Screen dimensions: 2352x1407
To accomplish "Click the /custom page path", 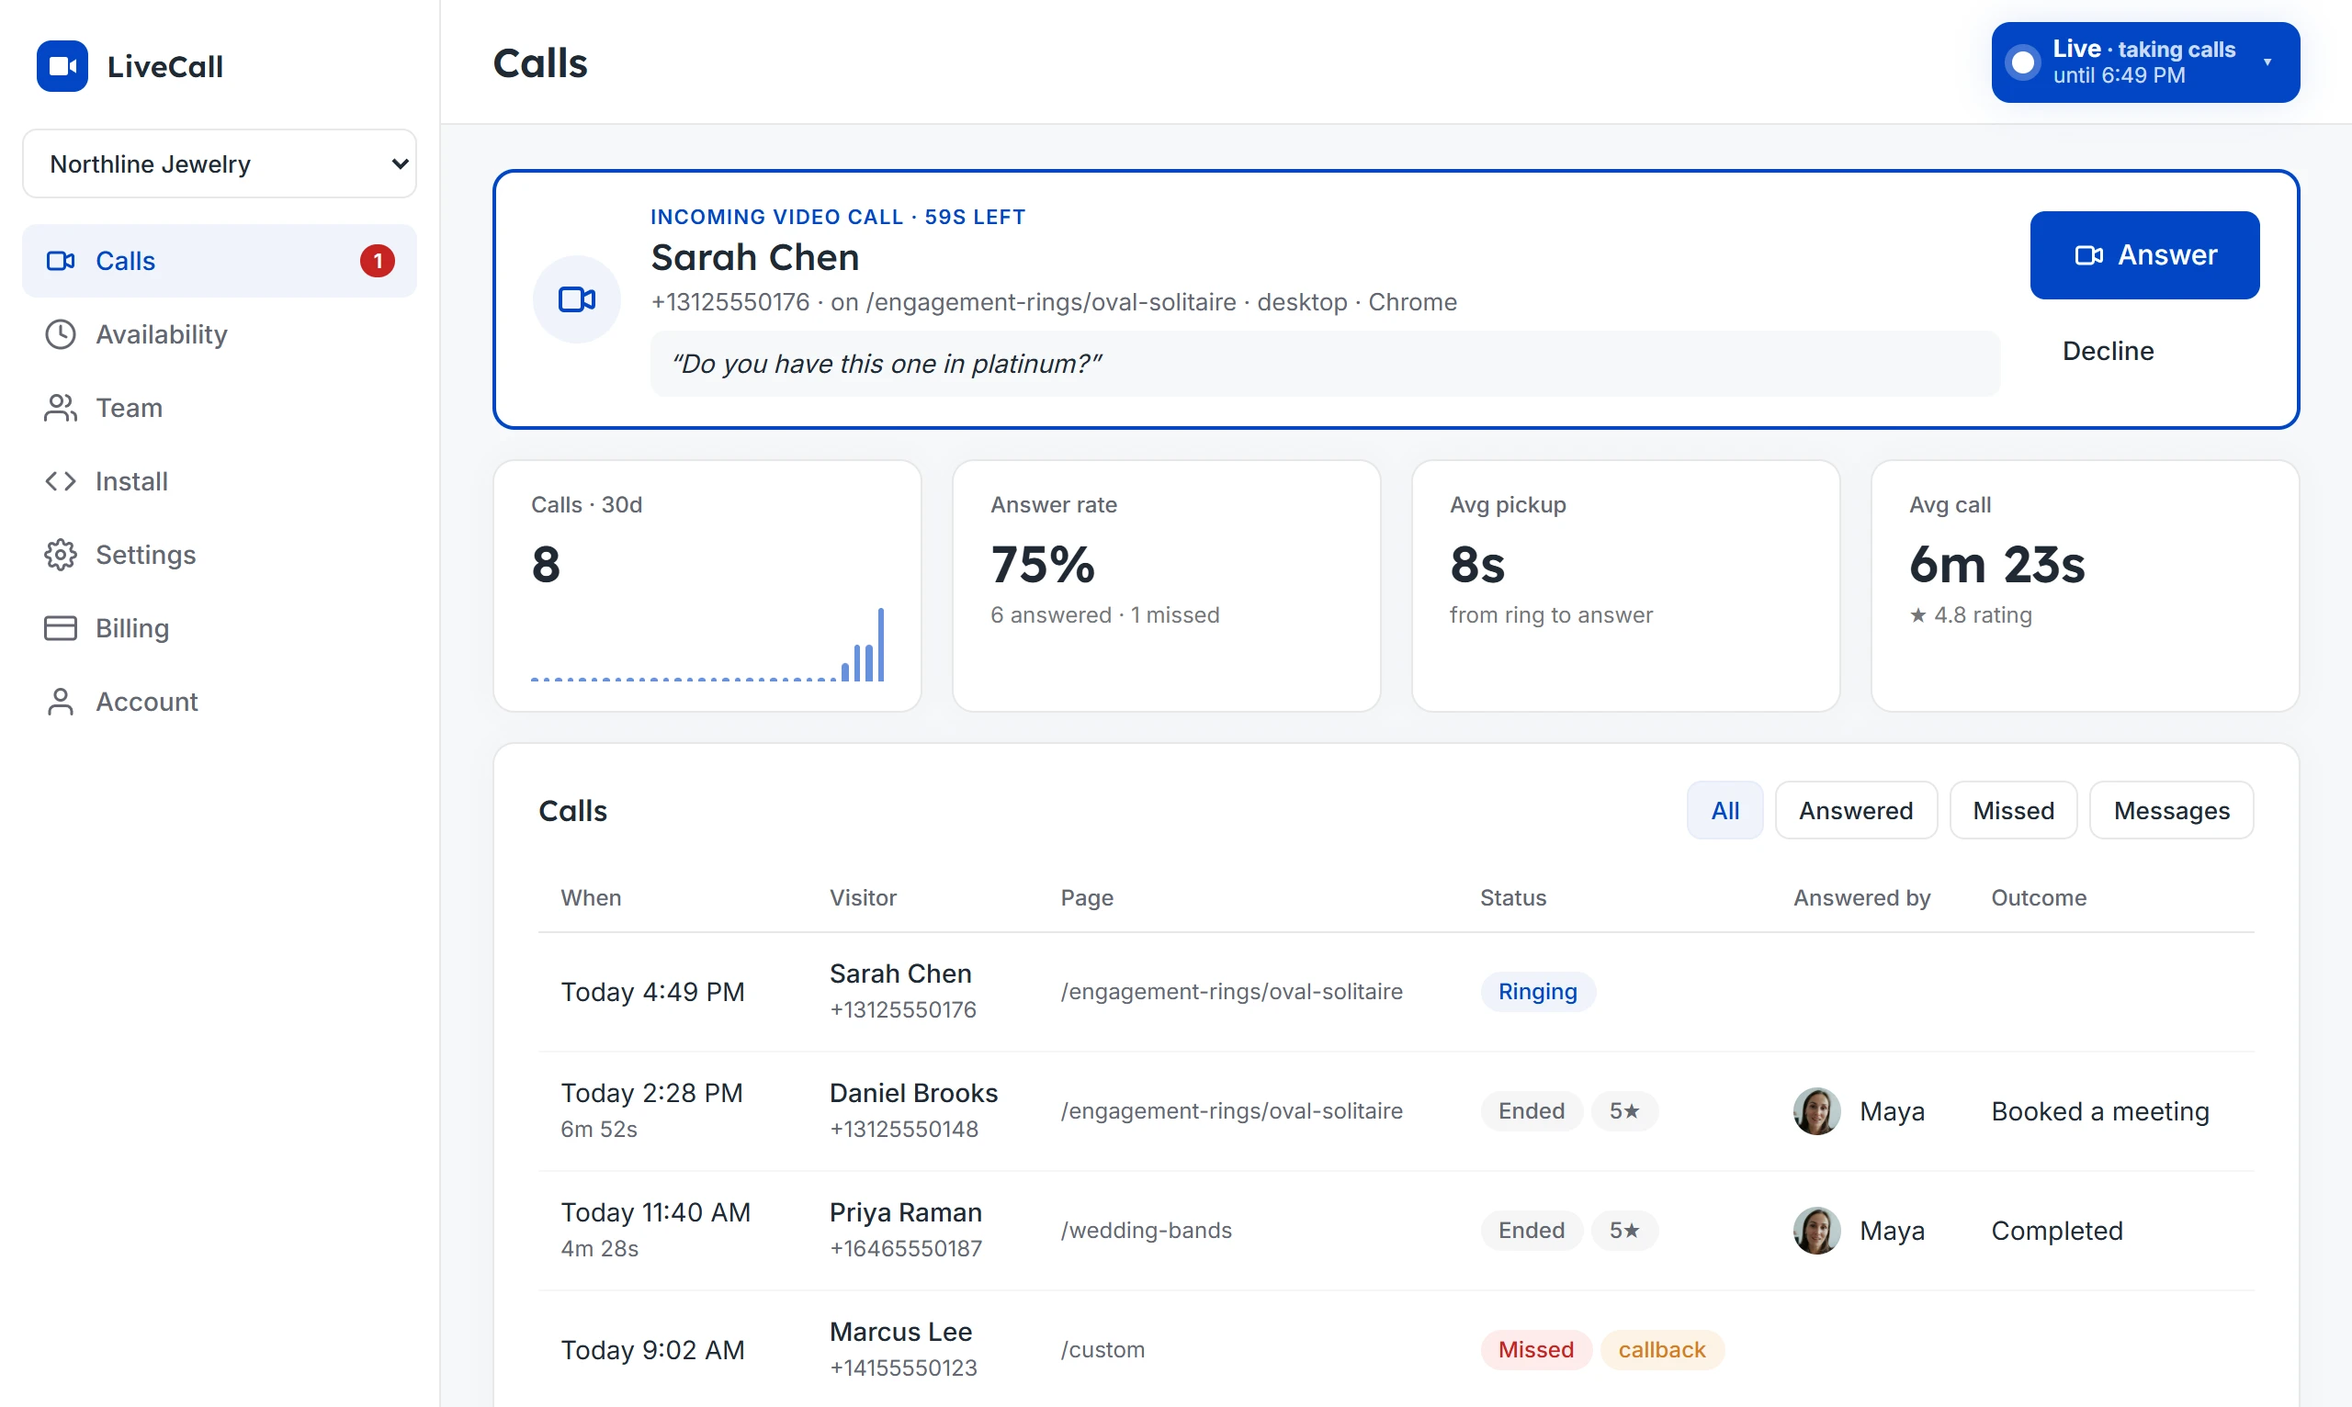I will point(1102,1350).
